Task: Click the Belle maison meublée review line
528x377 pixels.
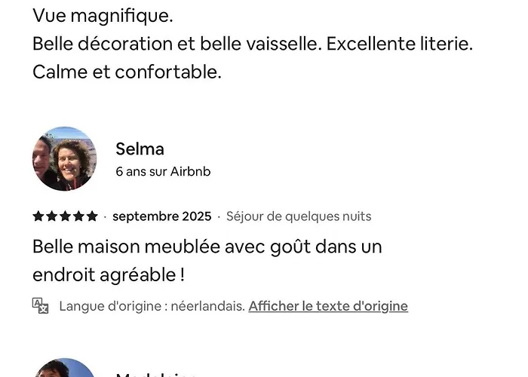Action: point(207,247)
